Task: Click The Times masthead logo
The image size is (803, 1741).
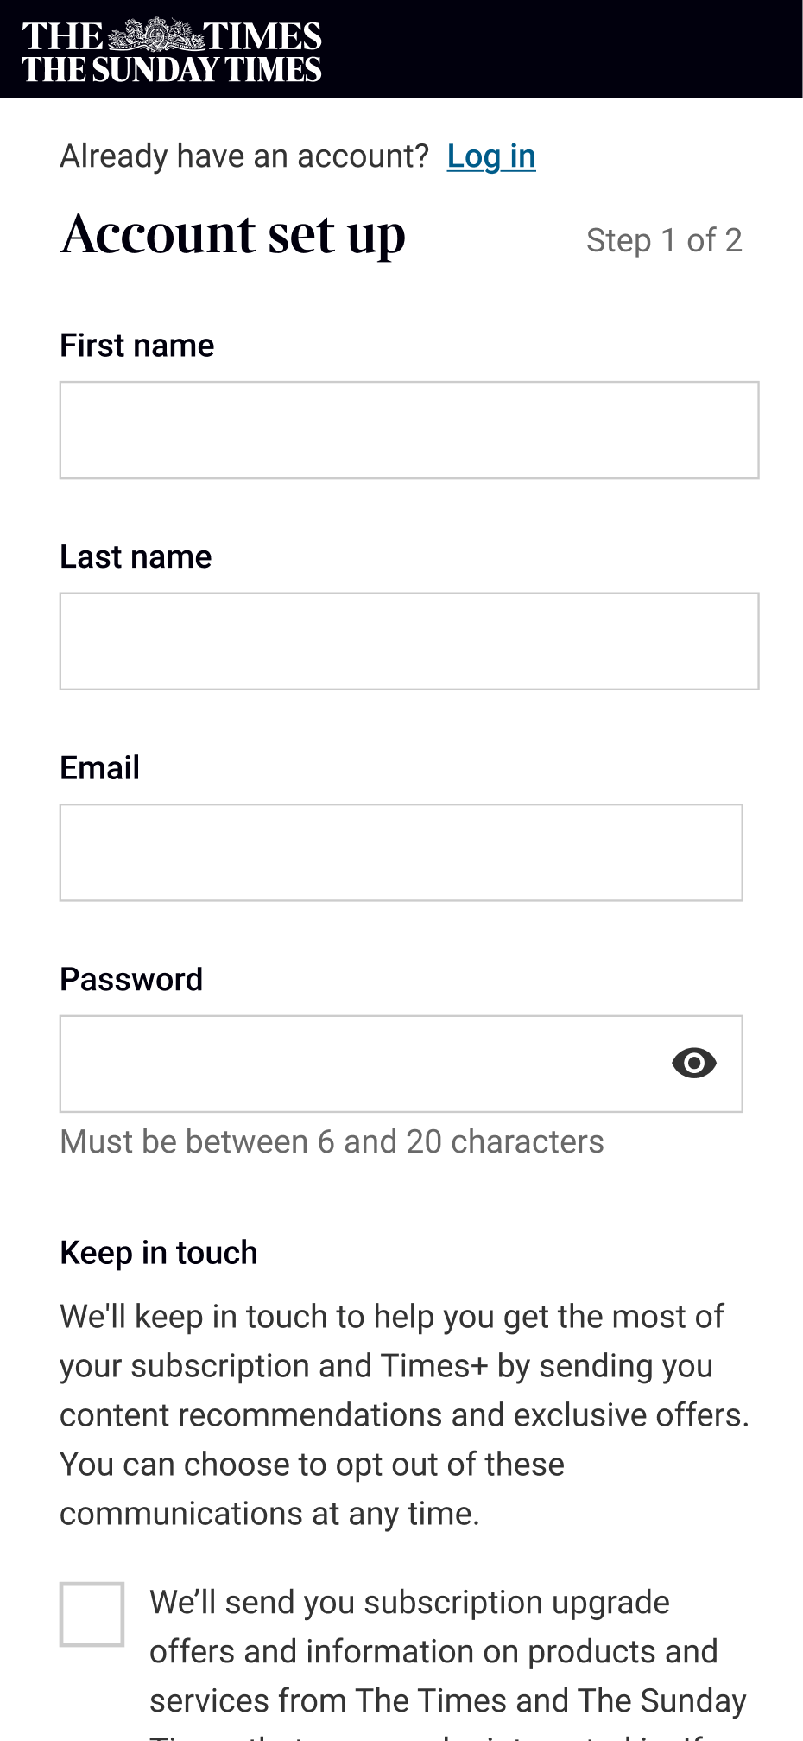Action: tap(172, 50)
